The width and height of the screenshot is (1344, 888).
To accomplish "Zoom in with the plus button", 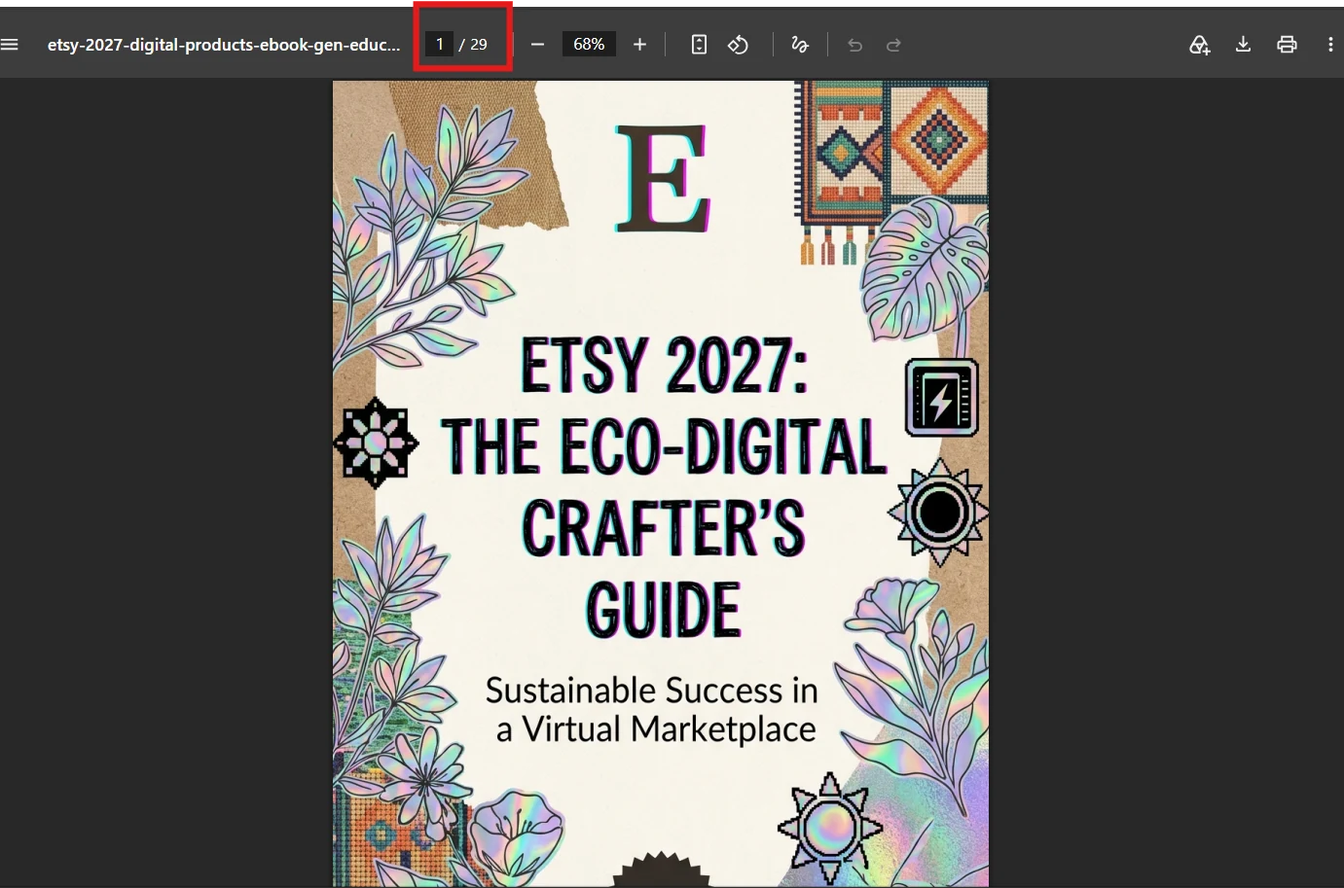I will click(x=639, y=45).
